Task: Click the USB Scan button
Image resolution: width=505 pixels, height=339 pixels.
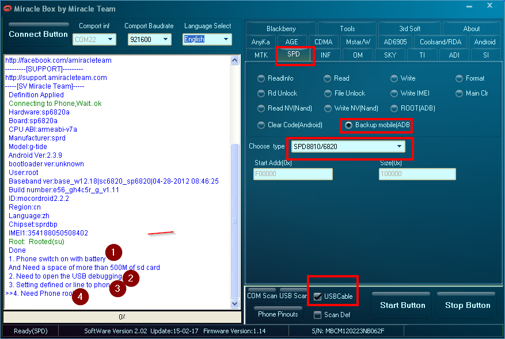Action: click(293, 295)
